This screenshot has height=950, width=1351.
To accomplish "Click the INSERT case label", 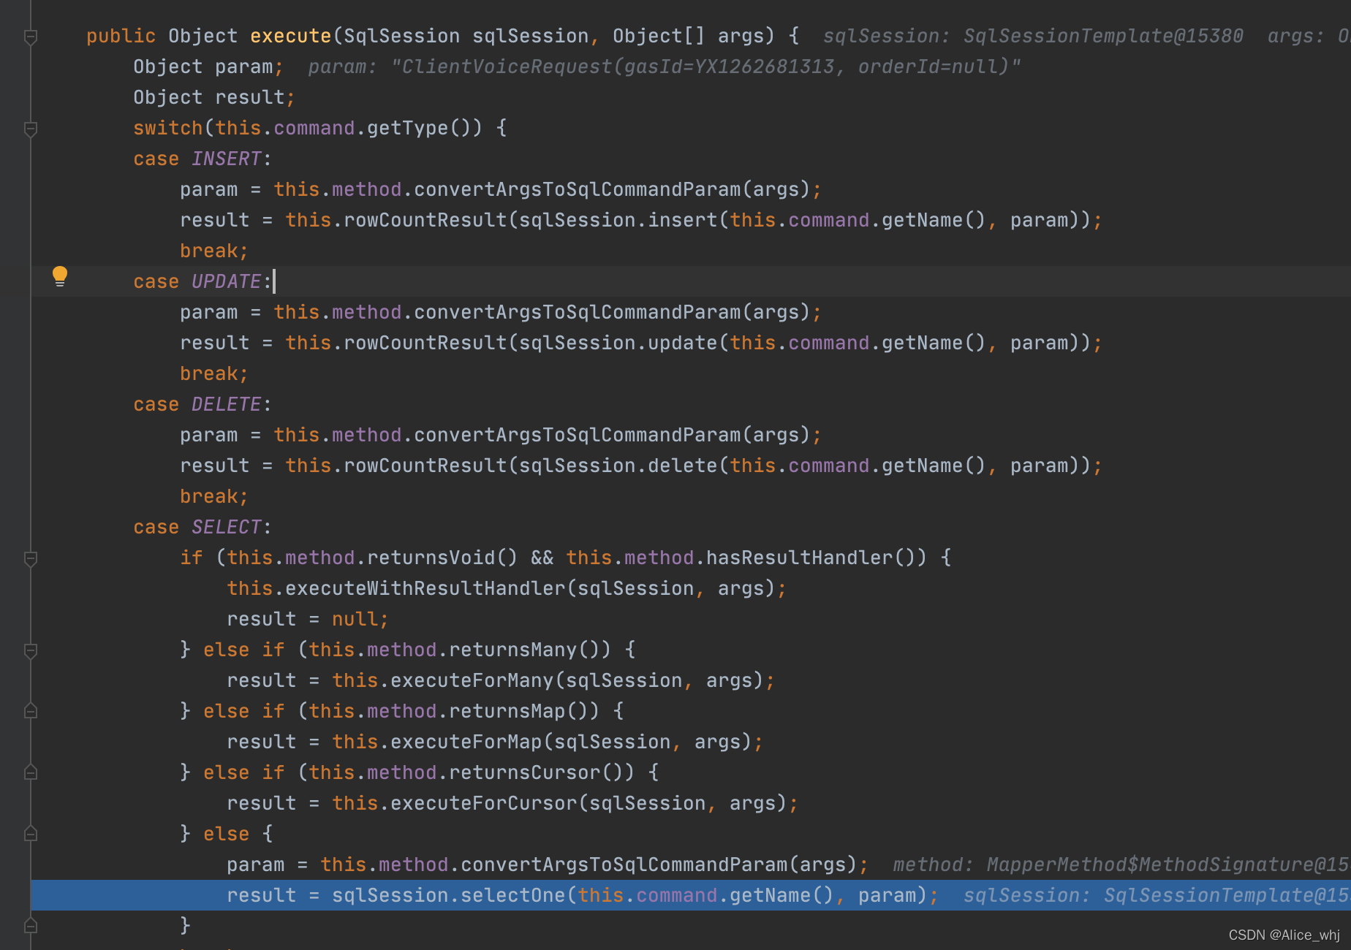I will [x=227, y=159].
